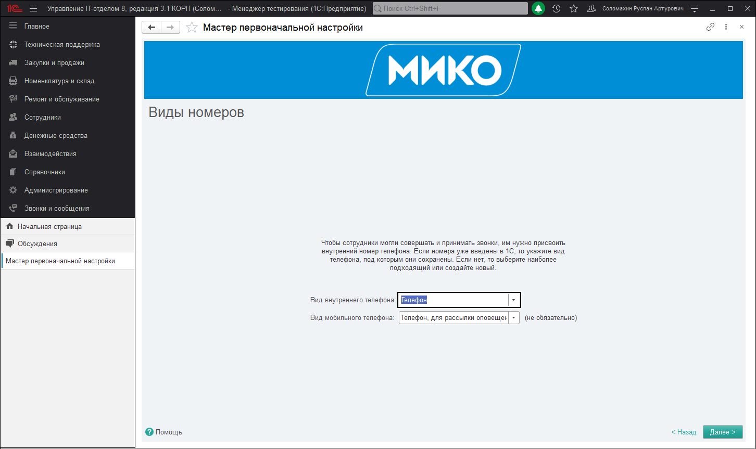The height and width of the screenshot is (449, 756).
Task: Expand the mobile phone type dropdown
Action: (514, 318)
